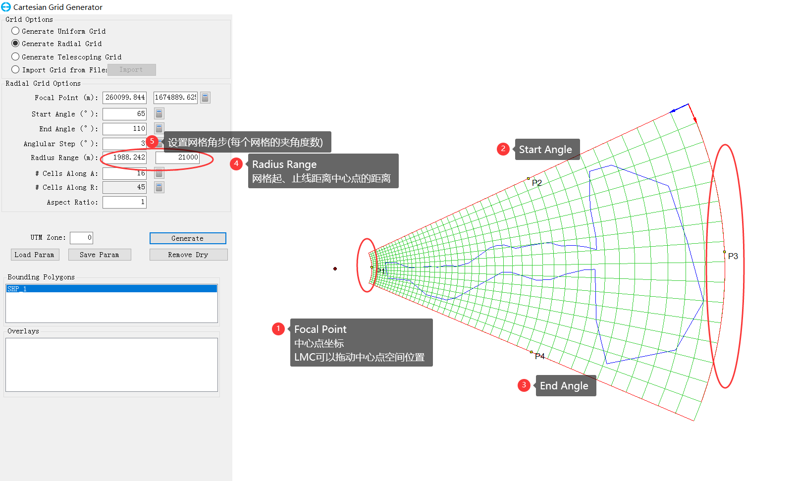Click the Load Param button
The width and height of the screenshot is (796, 481).
coord(35,255)
